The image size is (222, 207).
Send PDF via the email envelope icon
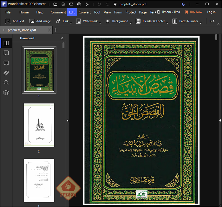[71, 4]
